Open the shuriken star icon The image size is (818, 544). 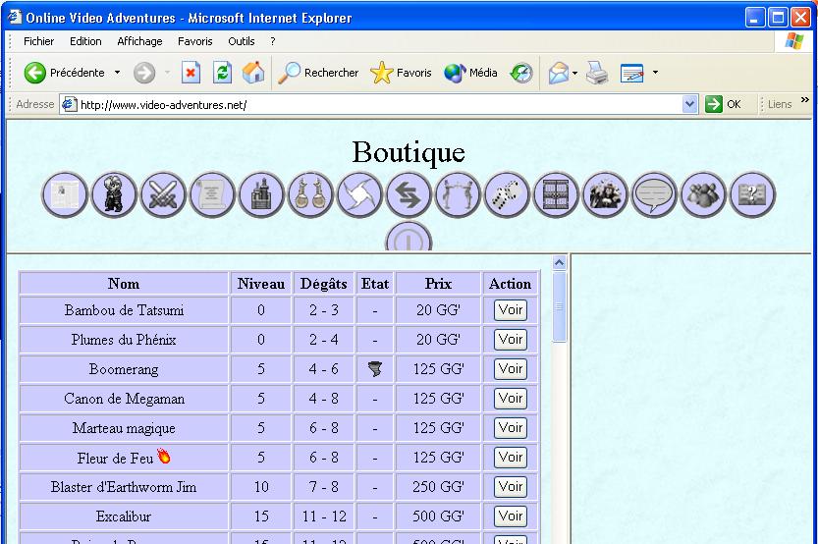pyautogui.click(x=359, y=195)
